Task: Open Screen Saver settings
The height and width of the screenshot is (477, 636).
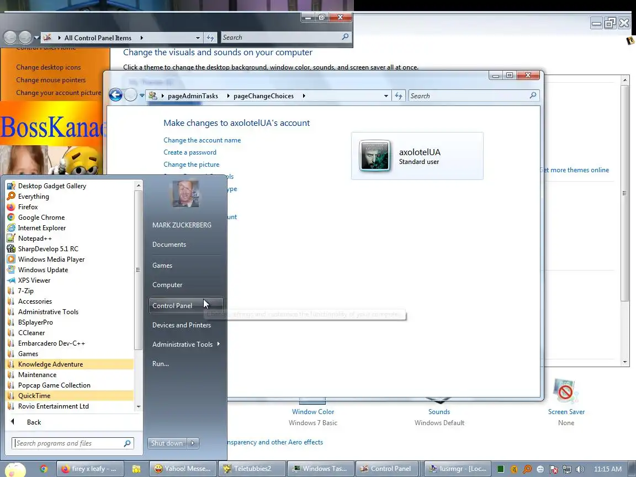Action: pos(566,412)
